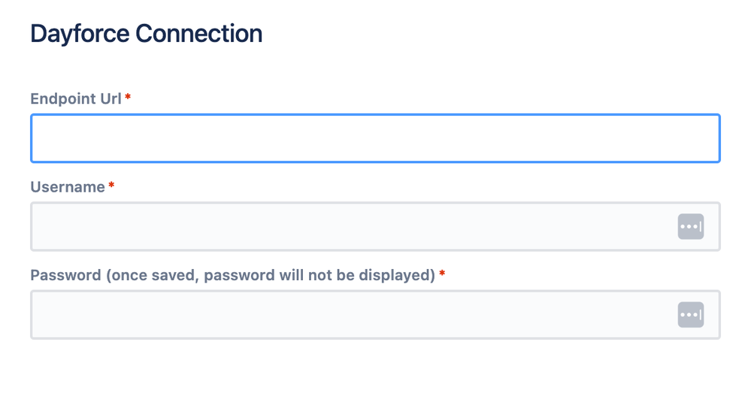The height and width of the screenshot is (408, 751).
Task: Click the 'once saved' text in Password label
Action: pyautogui.click(x=153, y=275)
